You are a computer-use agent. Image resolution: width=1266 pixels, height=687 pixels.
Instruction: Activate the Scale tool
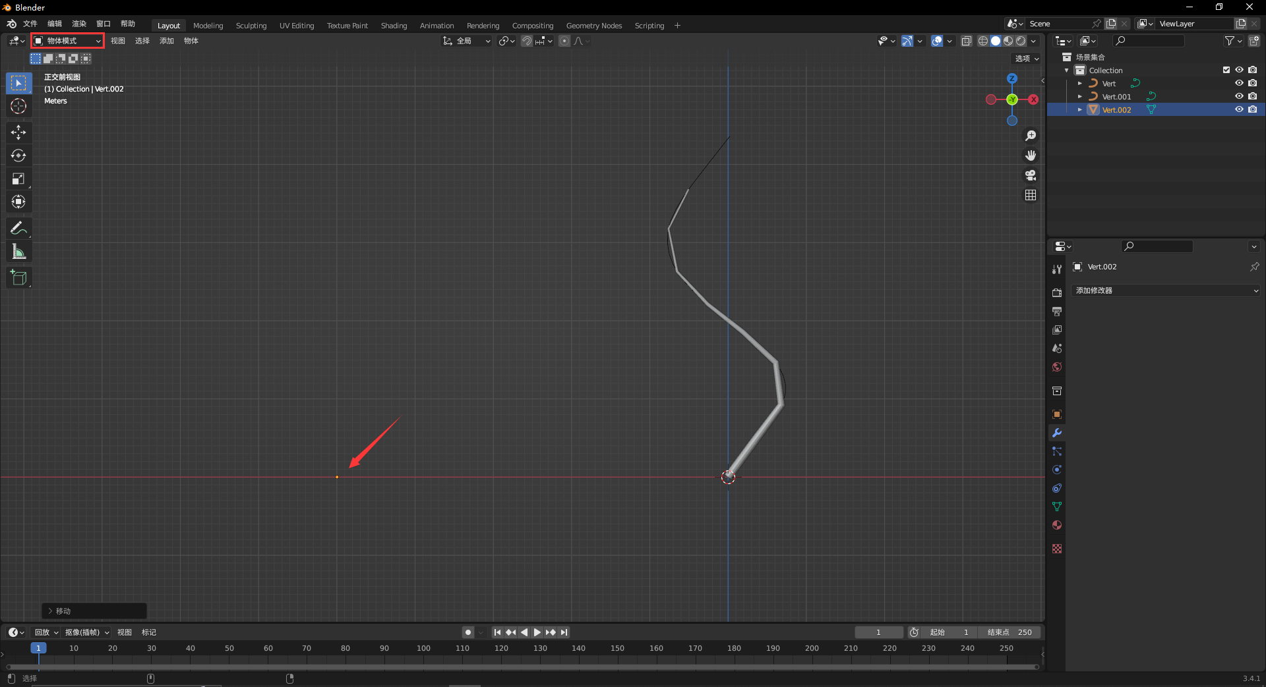pyautogui.click(x=18, y=179)
